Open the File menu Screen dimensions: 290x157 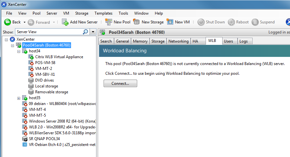[x=9, y=13]
